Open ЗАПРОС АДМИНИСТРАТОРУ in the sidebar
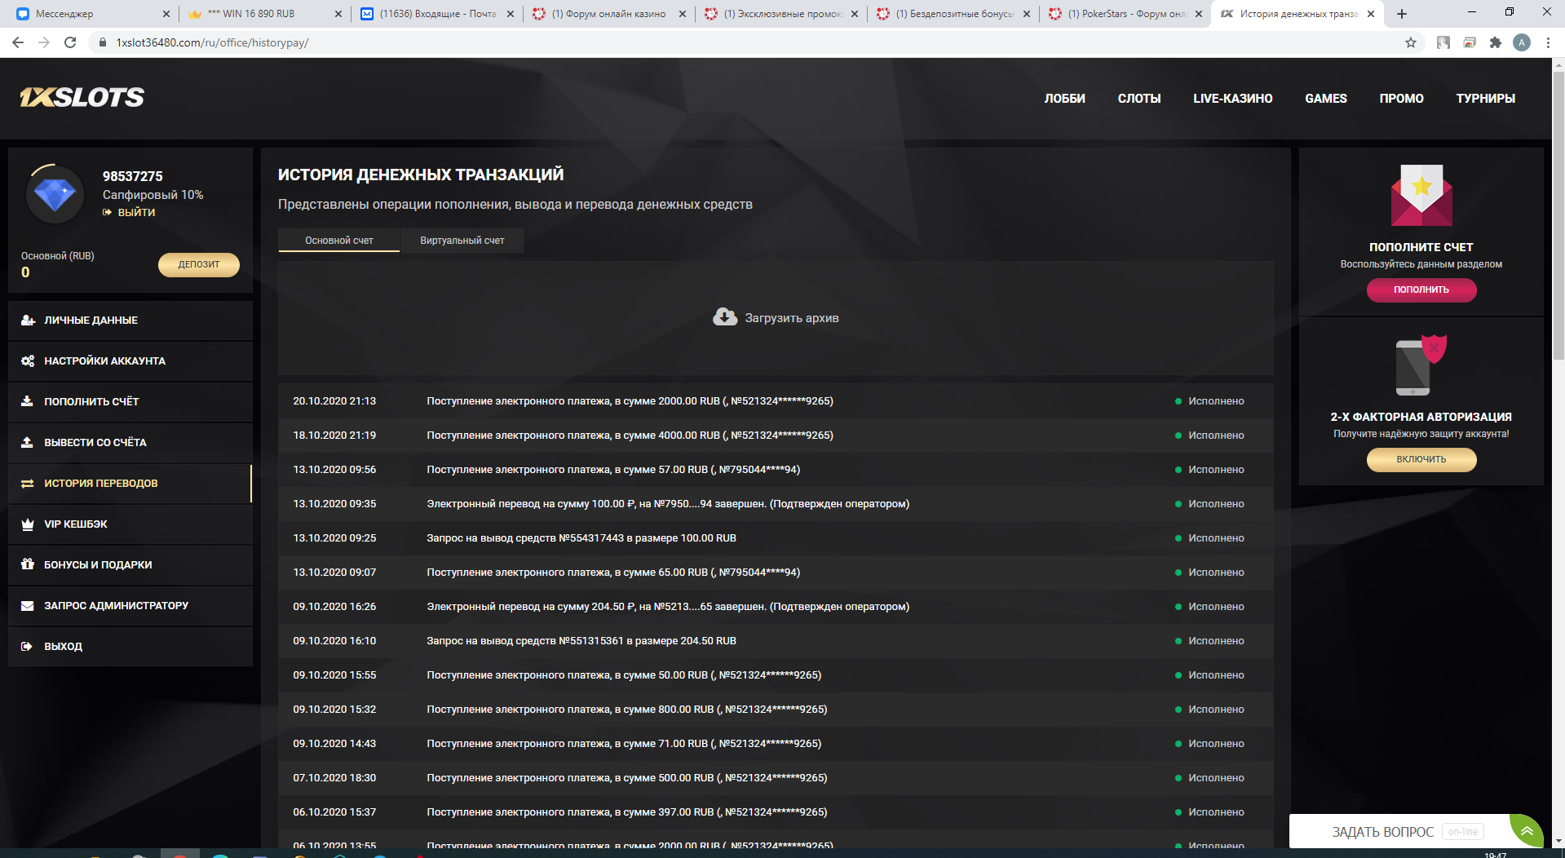Image resolution: width=1565 pixels, height=858 pixels. coord(130,606)
